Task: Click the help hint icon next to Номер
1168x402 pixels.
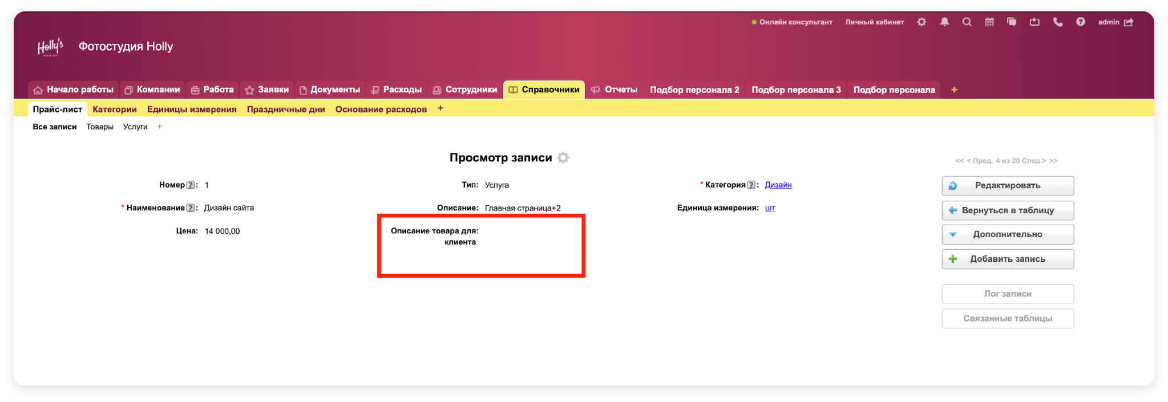Action: [191, 185]
